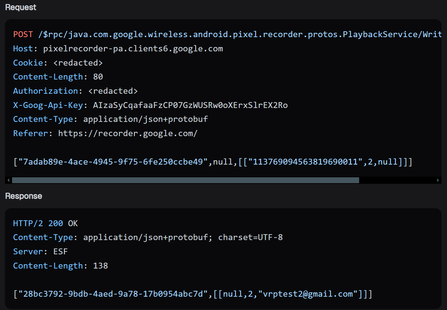Click the POST method keyword

(x=23, y=34)
